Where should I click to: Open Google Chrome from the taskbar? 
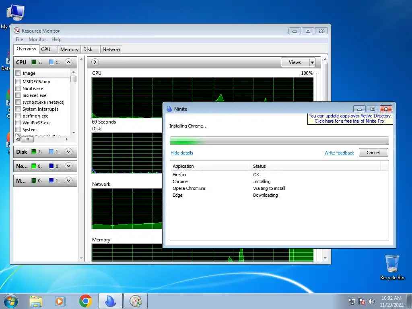tap(85, 301)
